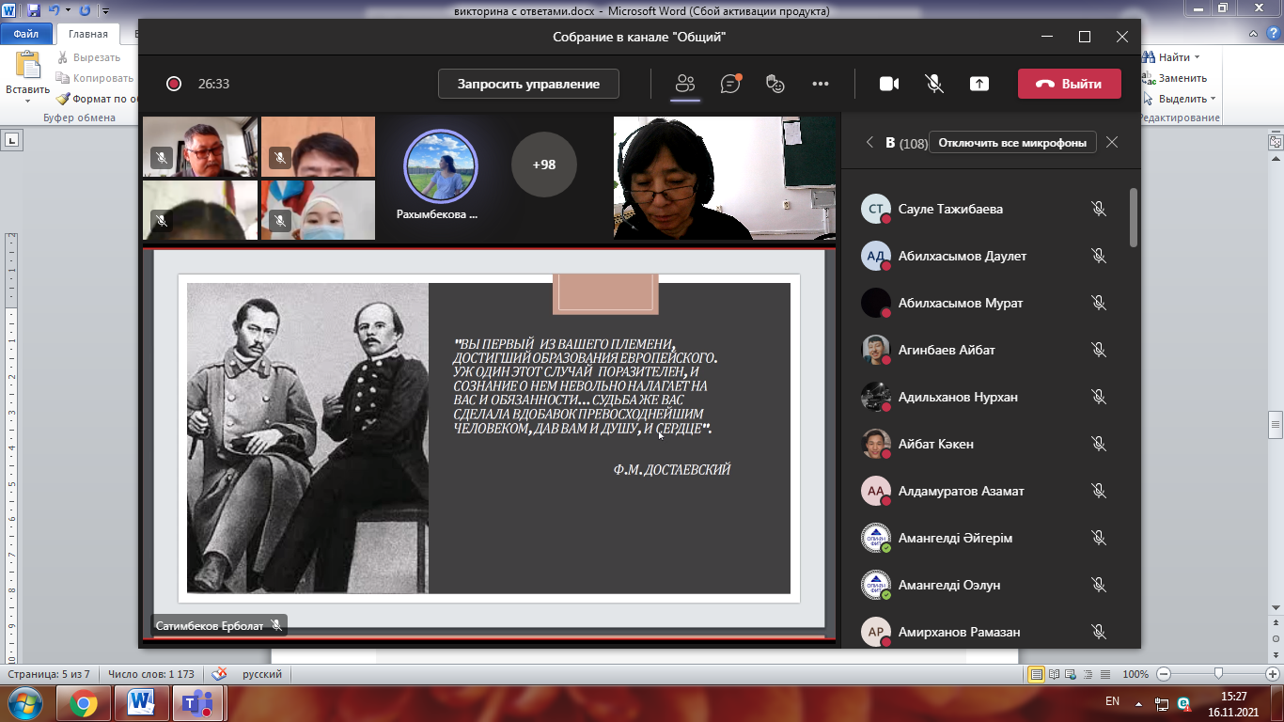Toggle mute icon for Алдамуратов Азамат
Image resolution: width=1284 pixels, height=722 pixels.
(x=1098, y=491)
